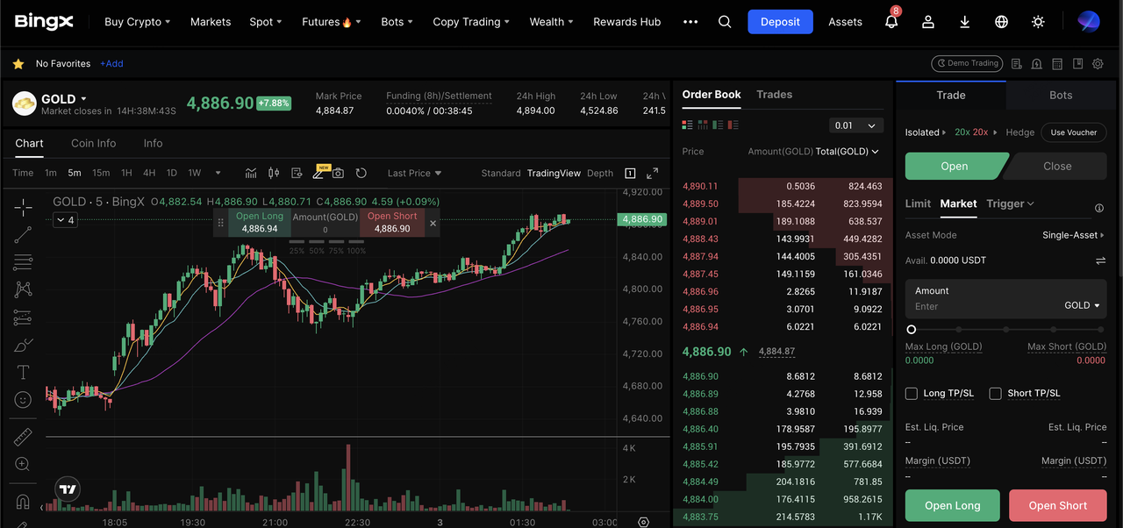This screenshot has width=1123, height=528.
Task: Open the Copy Trading menu
Action: pos(472,22)
